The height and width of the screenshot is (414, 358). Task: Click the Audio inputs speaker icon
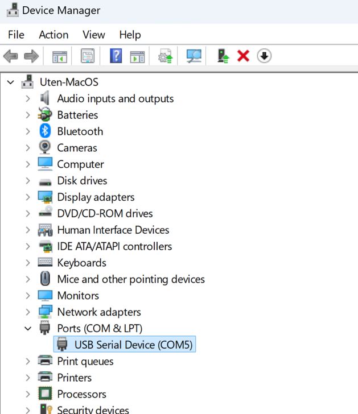(45, 98)
